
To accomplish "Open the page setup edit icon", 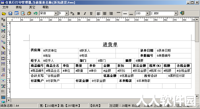I will tap(17, 13).
